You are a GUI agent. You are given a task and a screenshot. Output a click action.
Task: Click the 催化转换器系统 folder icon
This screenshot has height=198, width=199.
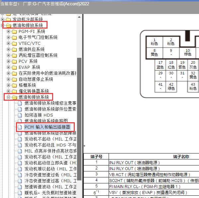(x=14, y=91)
